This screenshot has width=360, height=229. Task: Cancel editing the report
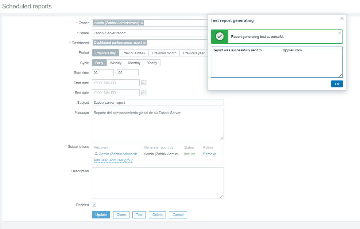pyautogui.click(x=178, y=215)
